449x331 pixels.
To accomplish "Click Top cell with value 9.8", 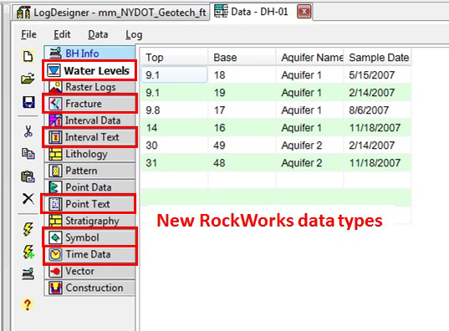I will tap(175, 110).
